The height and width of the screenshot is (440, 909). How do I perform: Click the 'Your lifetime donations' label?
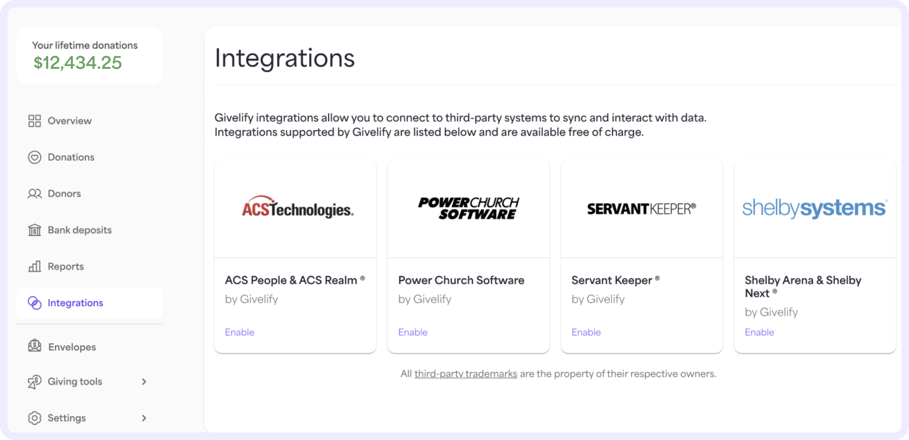click(85, 45)
